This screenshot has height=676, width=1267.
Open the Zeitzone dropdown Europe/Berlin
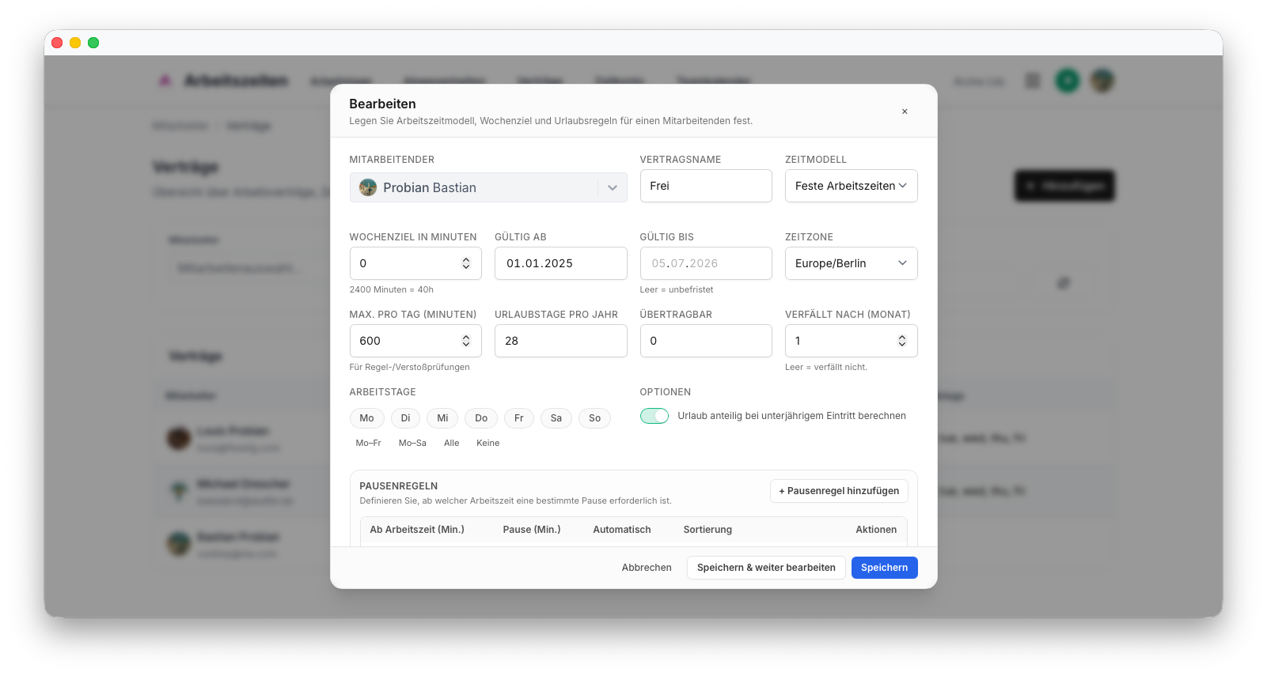(852, 263)
